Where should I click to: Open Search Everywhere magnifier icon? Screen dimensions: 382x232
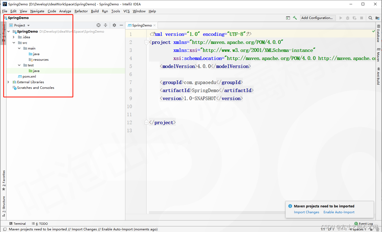pos(370,18)
